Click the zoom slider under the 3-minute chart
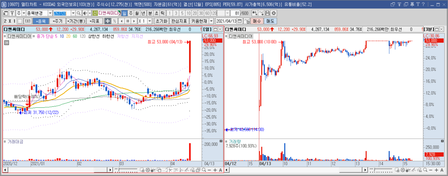The width and height of the screenshot is (448, 176). 381,170
